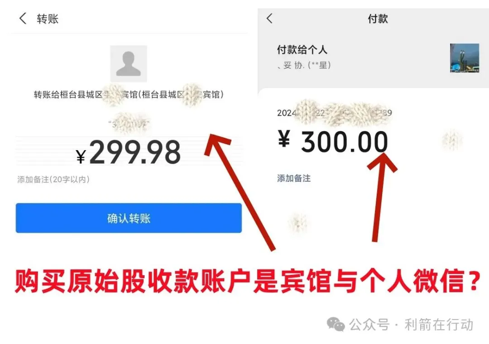Tap the 转账给桓台县城区 hotel recipient line

129,94
